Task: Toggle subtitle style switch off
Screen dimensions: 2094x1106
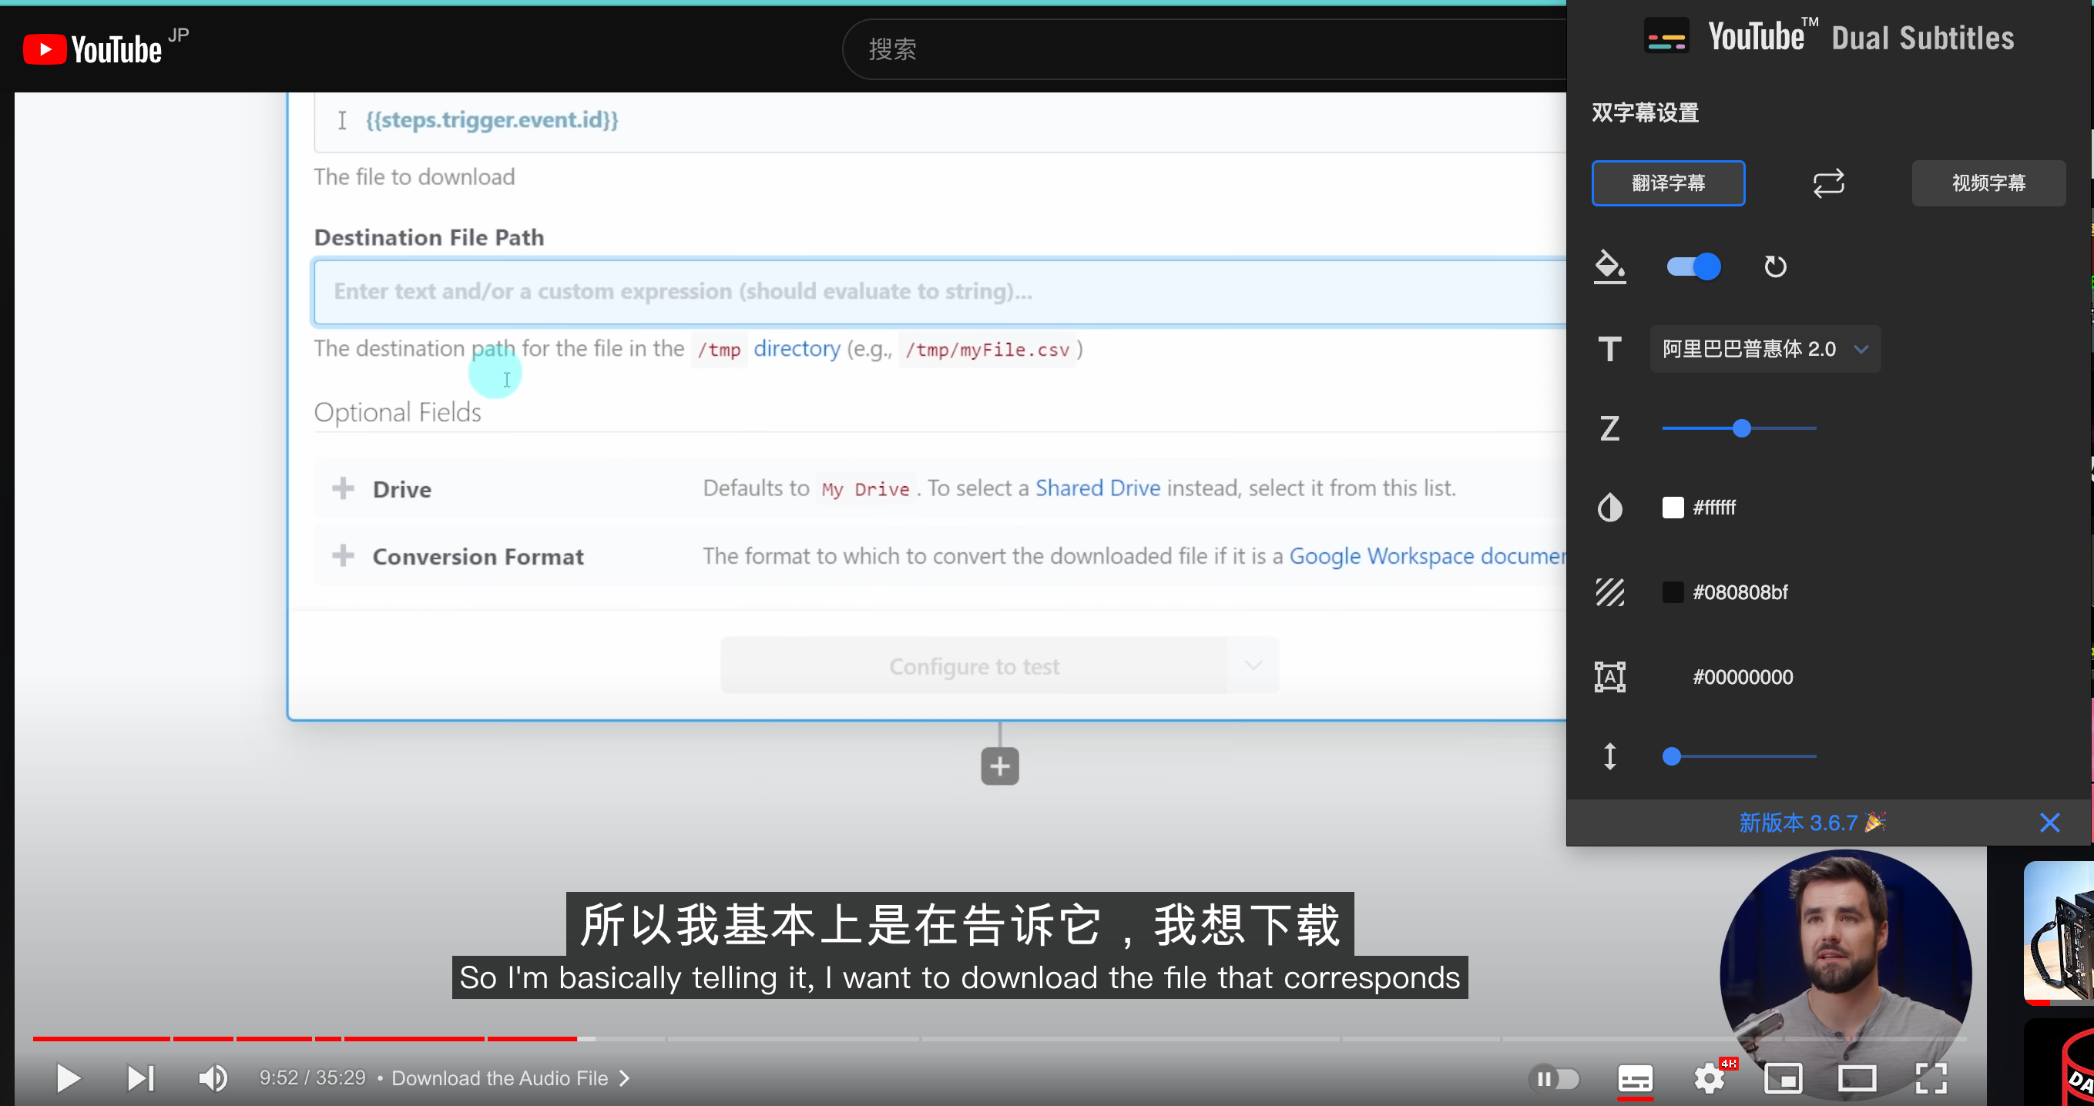Action: (x=1693, y=266)
